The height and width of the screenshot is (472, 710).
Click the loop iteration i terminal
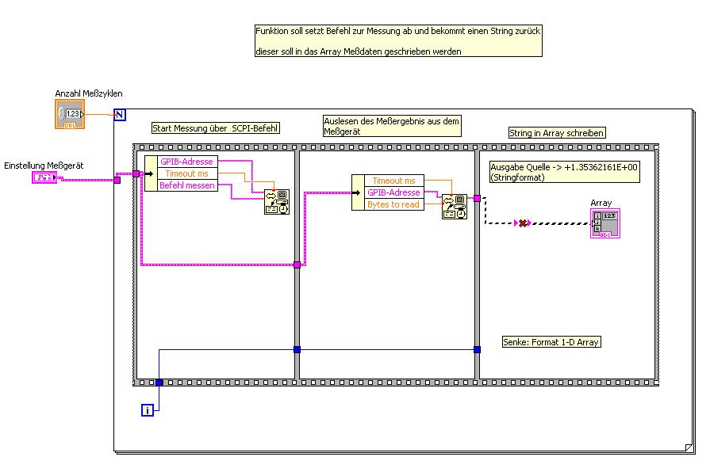point(148,410)
